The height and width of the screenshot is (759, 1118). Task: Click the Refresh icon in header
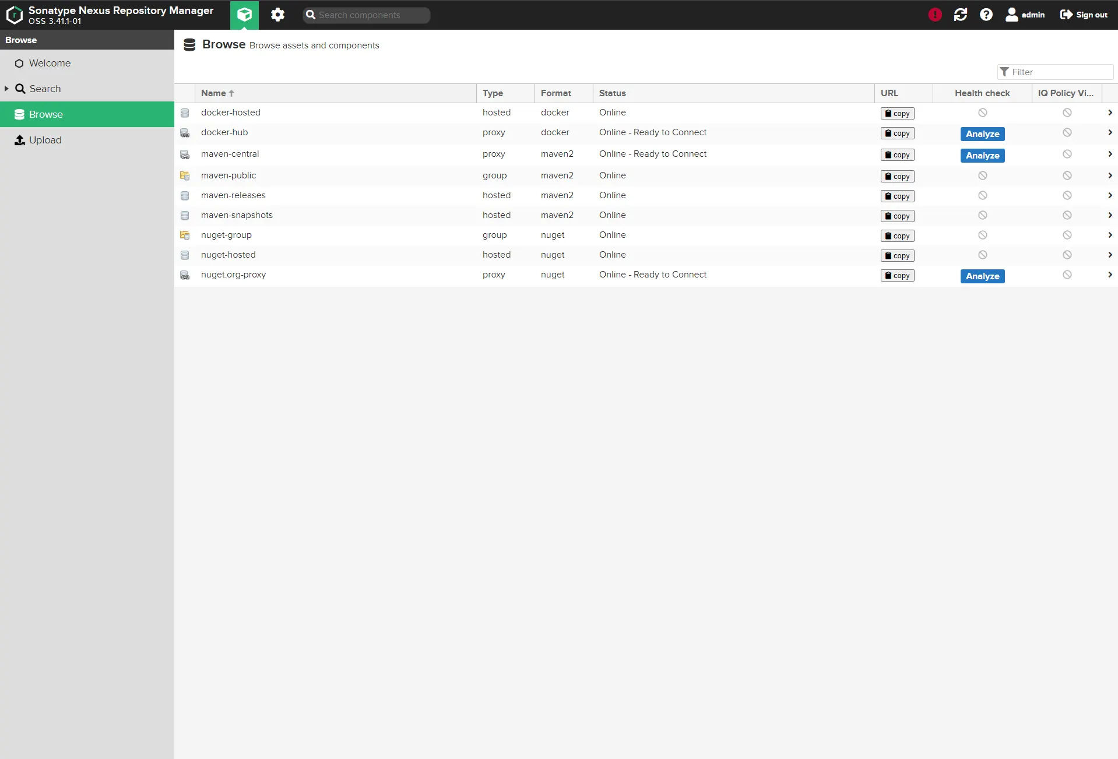(x=961, y=15)
